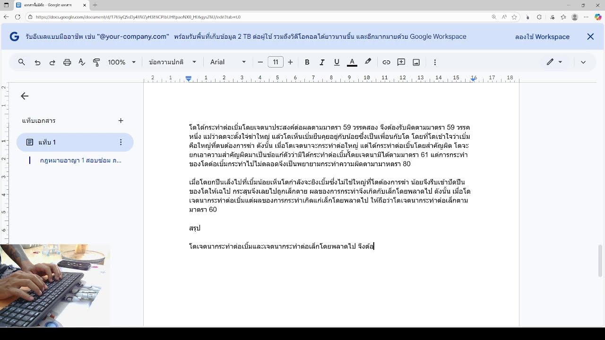Toggle italic formatting
605x340 pixels.
[x=322, y=62]
